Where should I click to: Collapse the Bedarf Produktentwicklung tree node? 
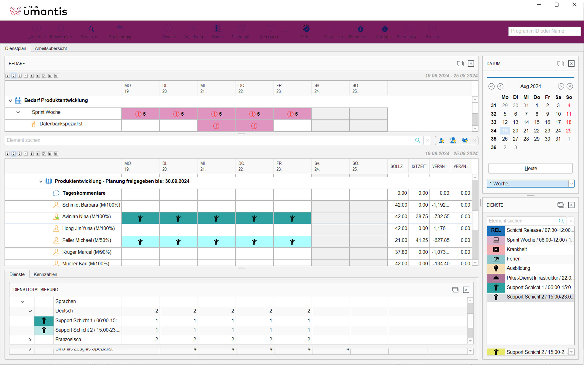coord(10,100)
